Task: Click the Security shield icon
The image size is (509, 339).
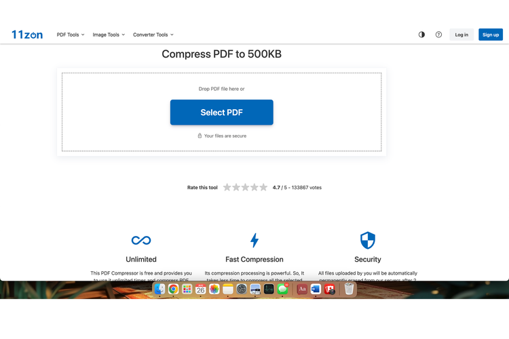Action: click(x=367, y=240)
